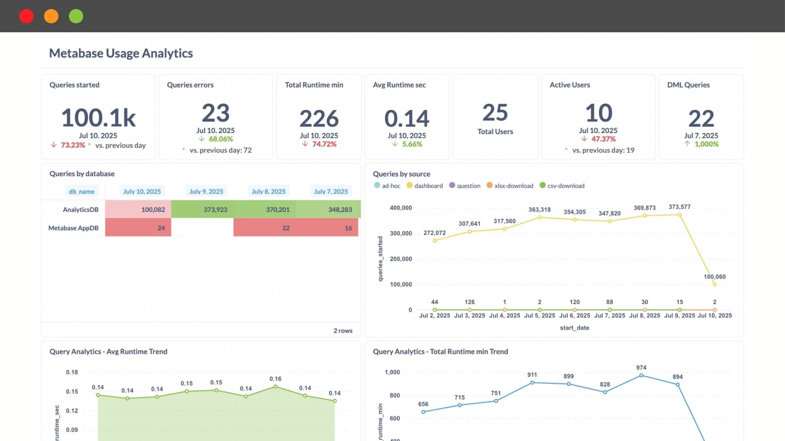Image resolution: width=785 pixels, height=441 pixels.
Task: Click the 22 DML Queries value
Action: (701, 118)
